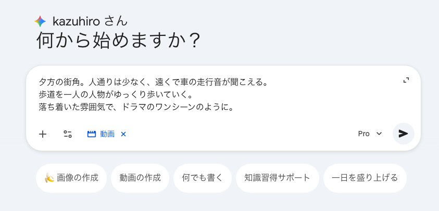
Task: Click the 動画 video tool chip
Action: coord(101,134)
